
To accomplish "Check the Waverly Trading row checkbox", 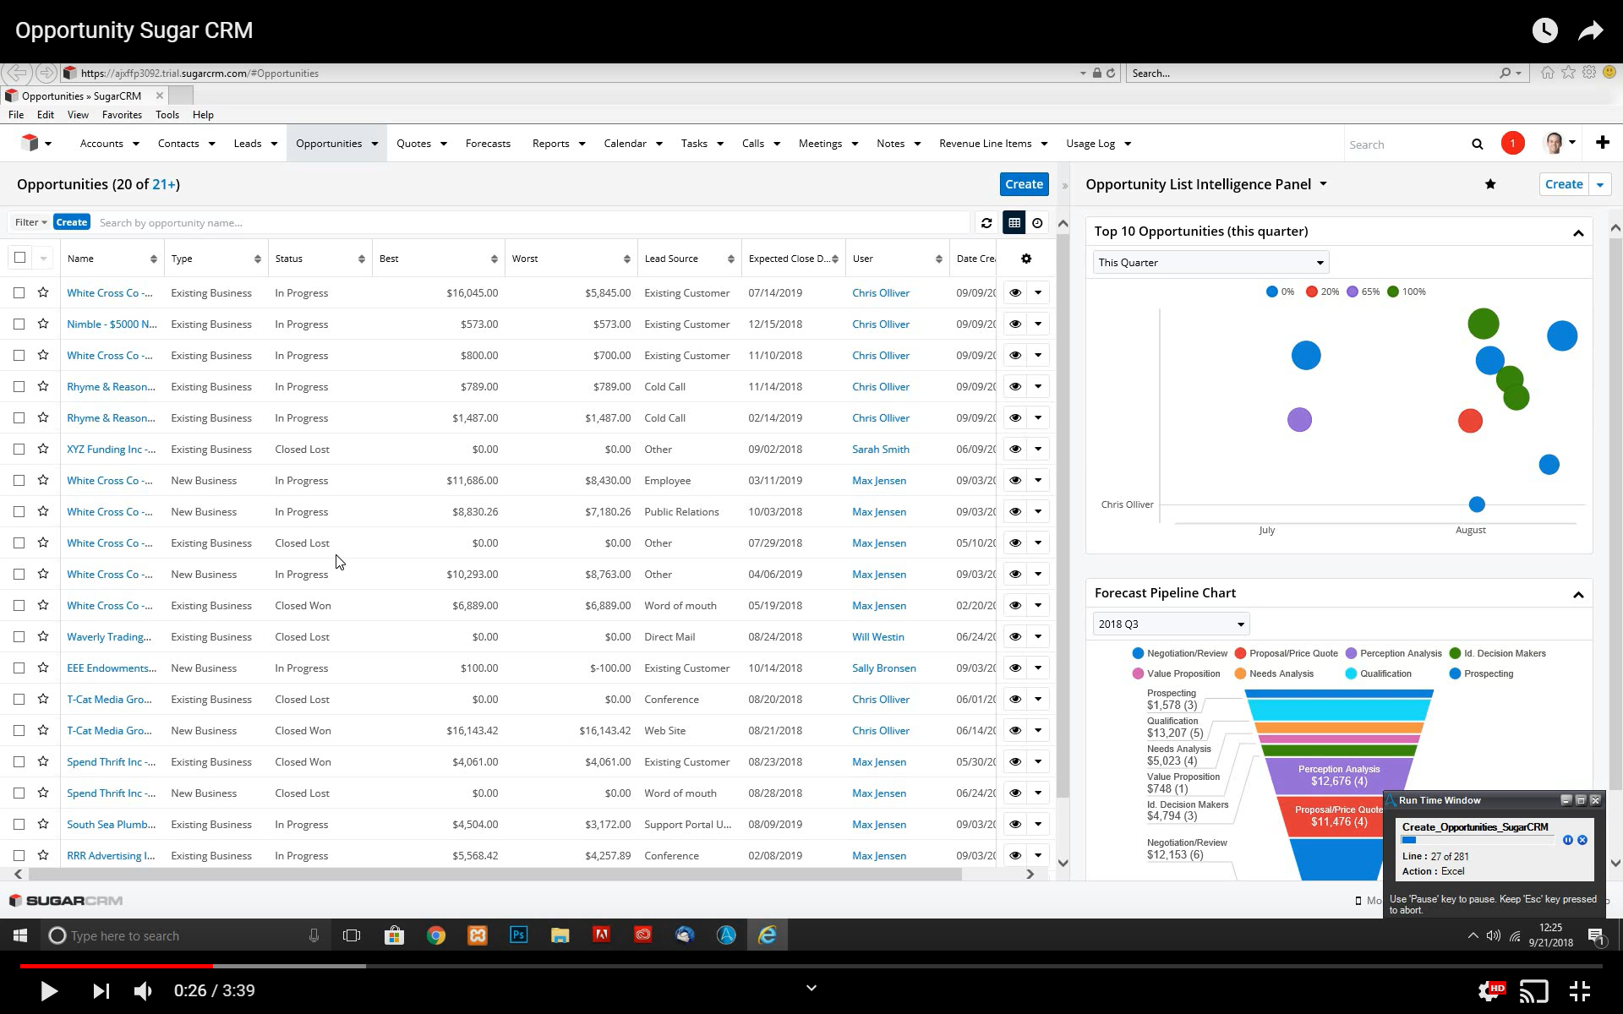I will 19,636.
